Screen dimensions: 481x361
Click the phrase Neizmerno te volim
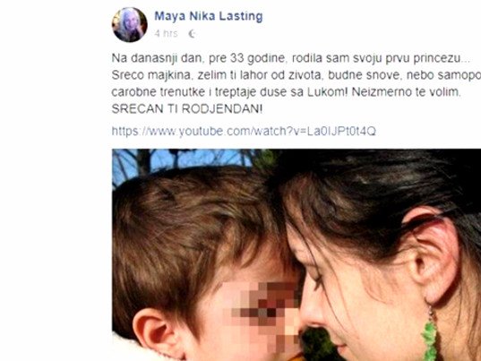[406, 92]
